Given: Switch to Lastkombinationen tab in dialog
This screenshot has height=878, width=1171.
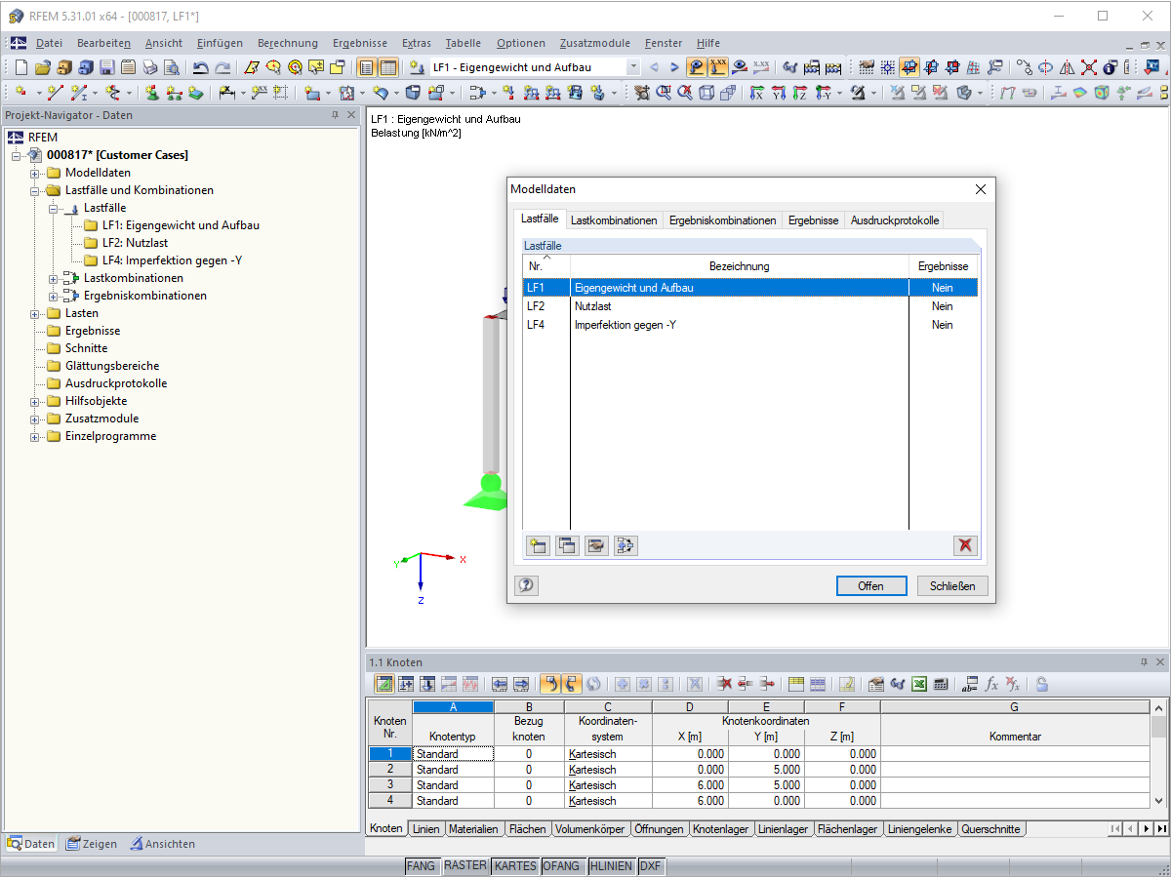Looking at the screenshot, I should pos(614,220).
